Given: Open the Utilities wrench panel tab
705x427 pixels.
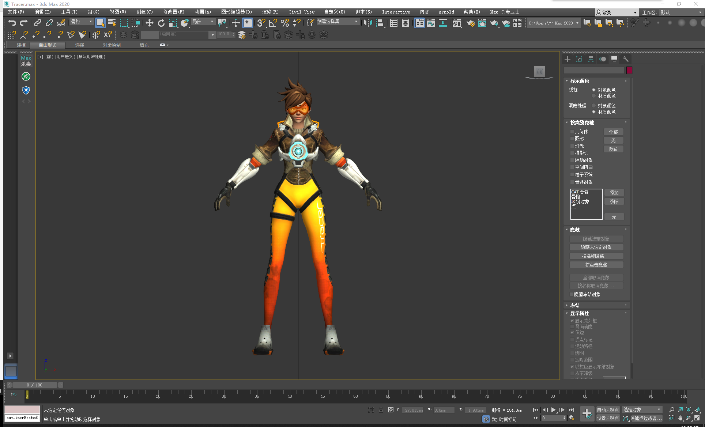Looking at the screenshot, I should click(626, 59).
